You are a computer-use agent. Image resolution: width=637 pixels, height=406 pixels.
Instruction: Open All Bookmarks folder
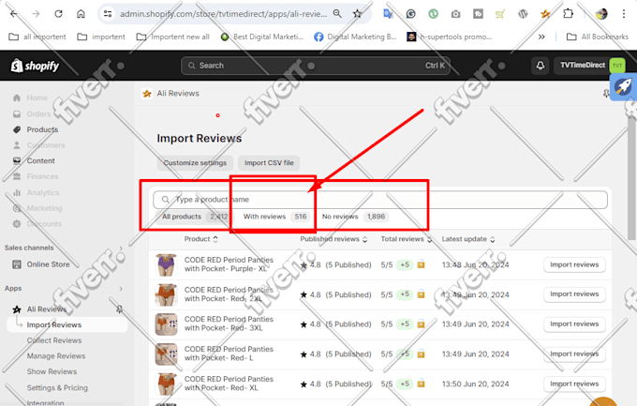(x=598, y=37)
